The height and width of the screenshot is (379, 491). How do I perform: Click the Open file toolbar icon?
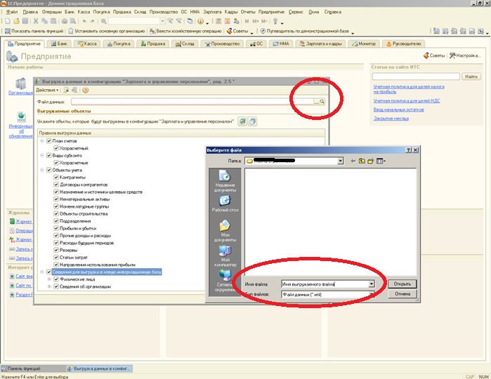pos(16,21)
